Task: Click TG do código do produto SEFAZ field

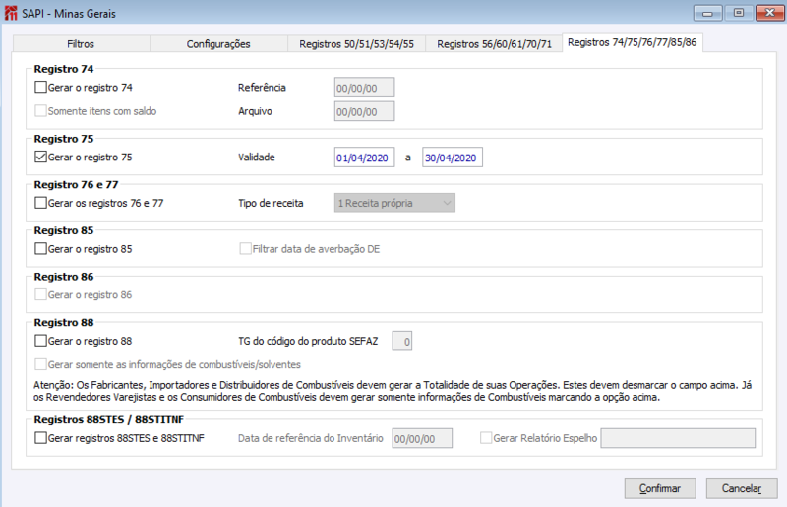Action: coord(402,342)
